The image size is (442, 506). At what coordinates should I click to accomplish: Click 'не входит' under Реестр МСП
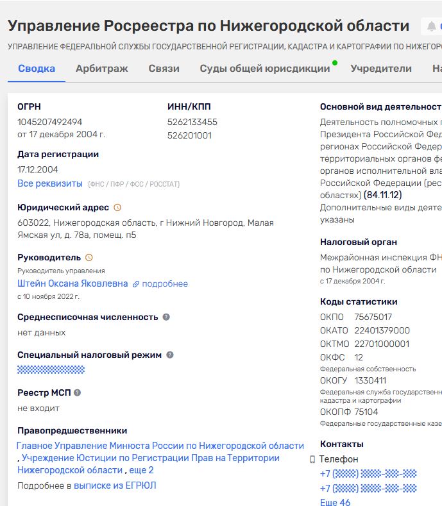tap(38, 409)
